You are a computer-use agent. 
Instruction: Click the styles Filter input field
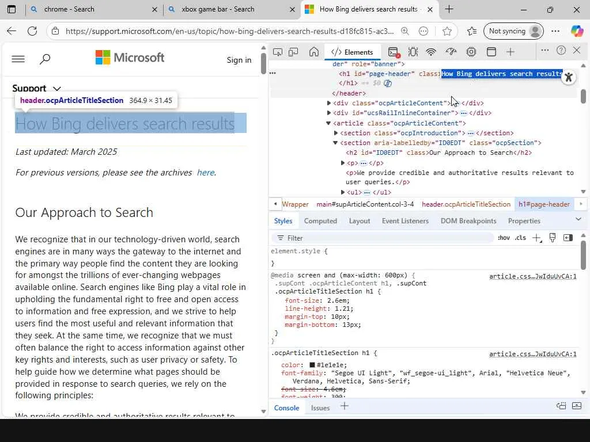[x=386, y=238]
